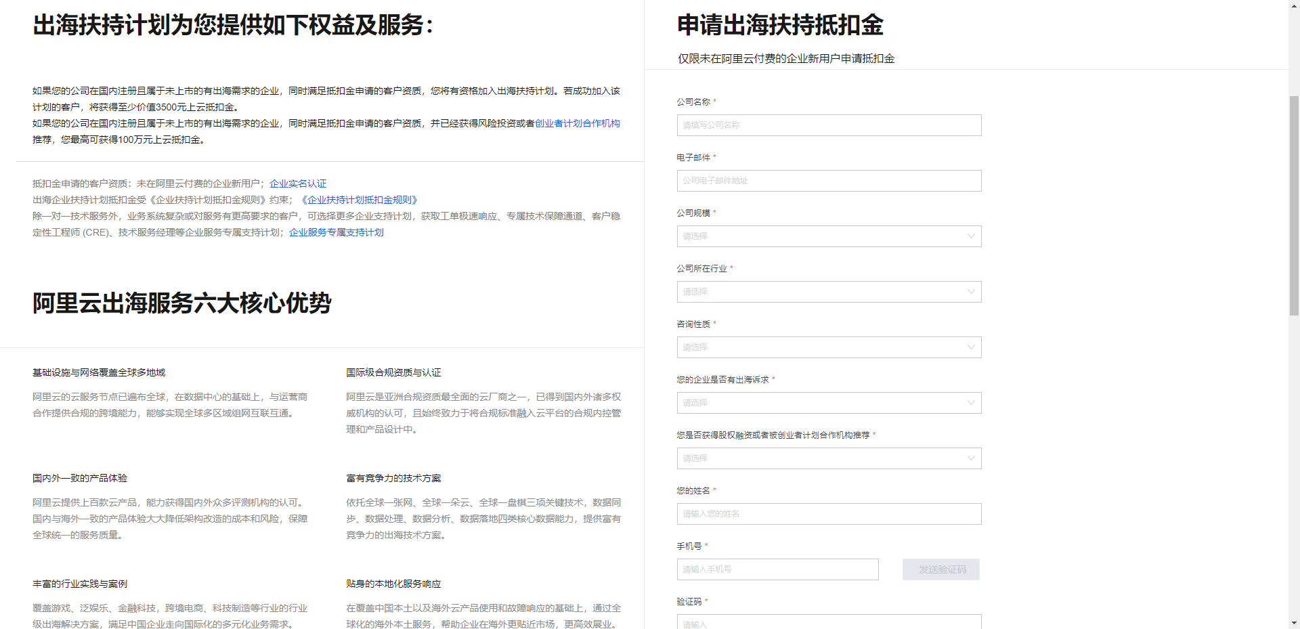Click the scrollbar down arrow
The width and height of the screenshot is (1300, 629).
tap(1294, 623)
